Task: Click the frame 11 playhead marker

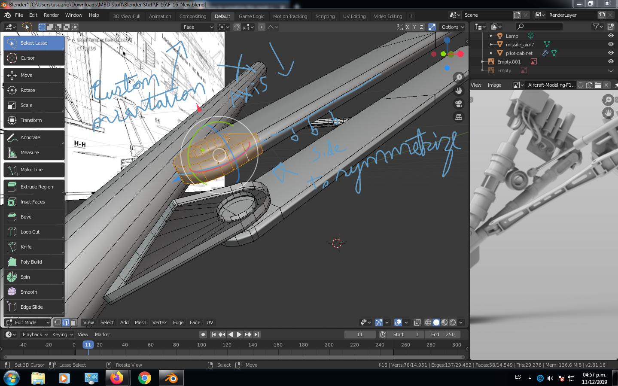Action: [88, 345]
